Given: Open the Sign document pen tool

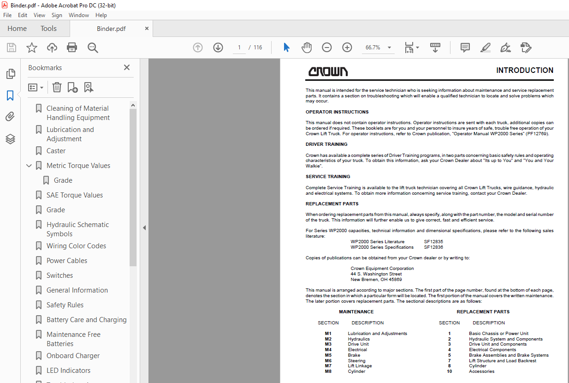Looking at the screenshot, I should tap(505, 48).
